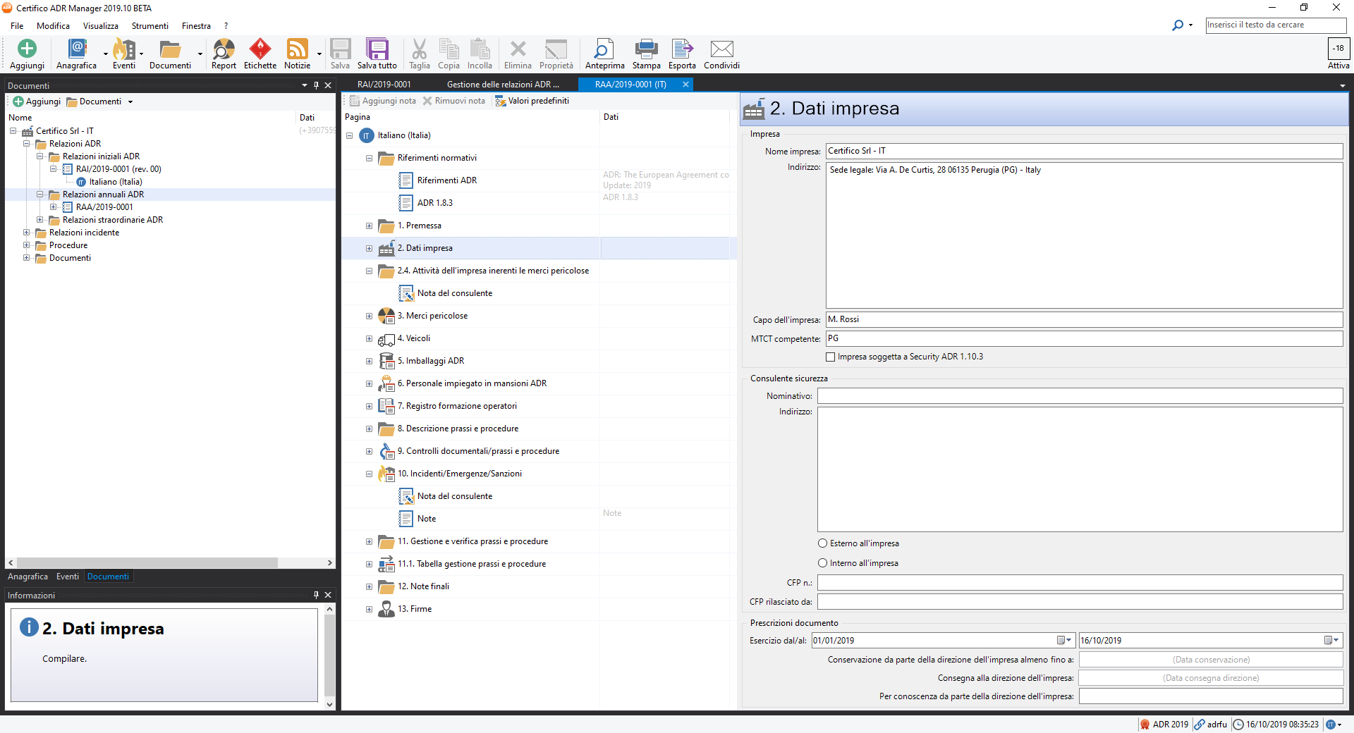Click the Nome impresa input field
Image resolution: width=1354 pixels, height=733 pixels.
[1083, 151]
